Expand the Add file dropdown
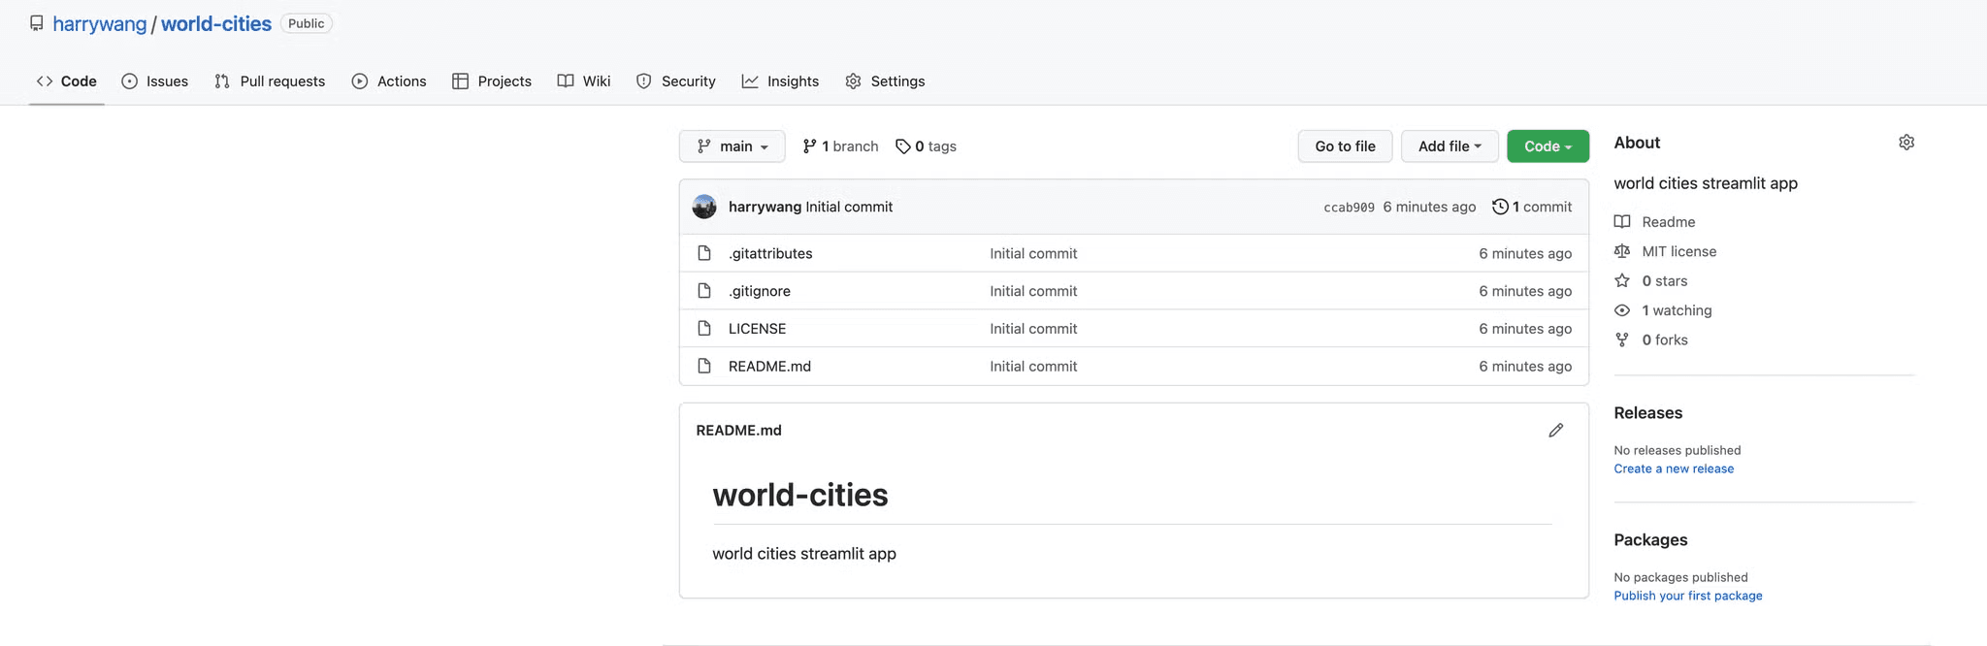Screen dimensions: 1987x646 [1450, 146]
